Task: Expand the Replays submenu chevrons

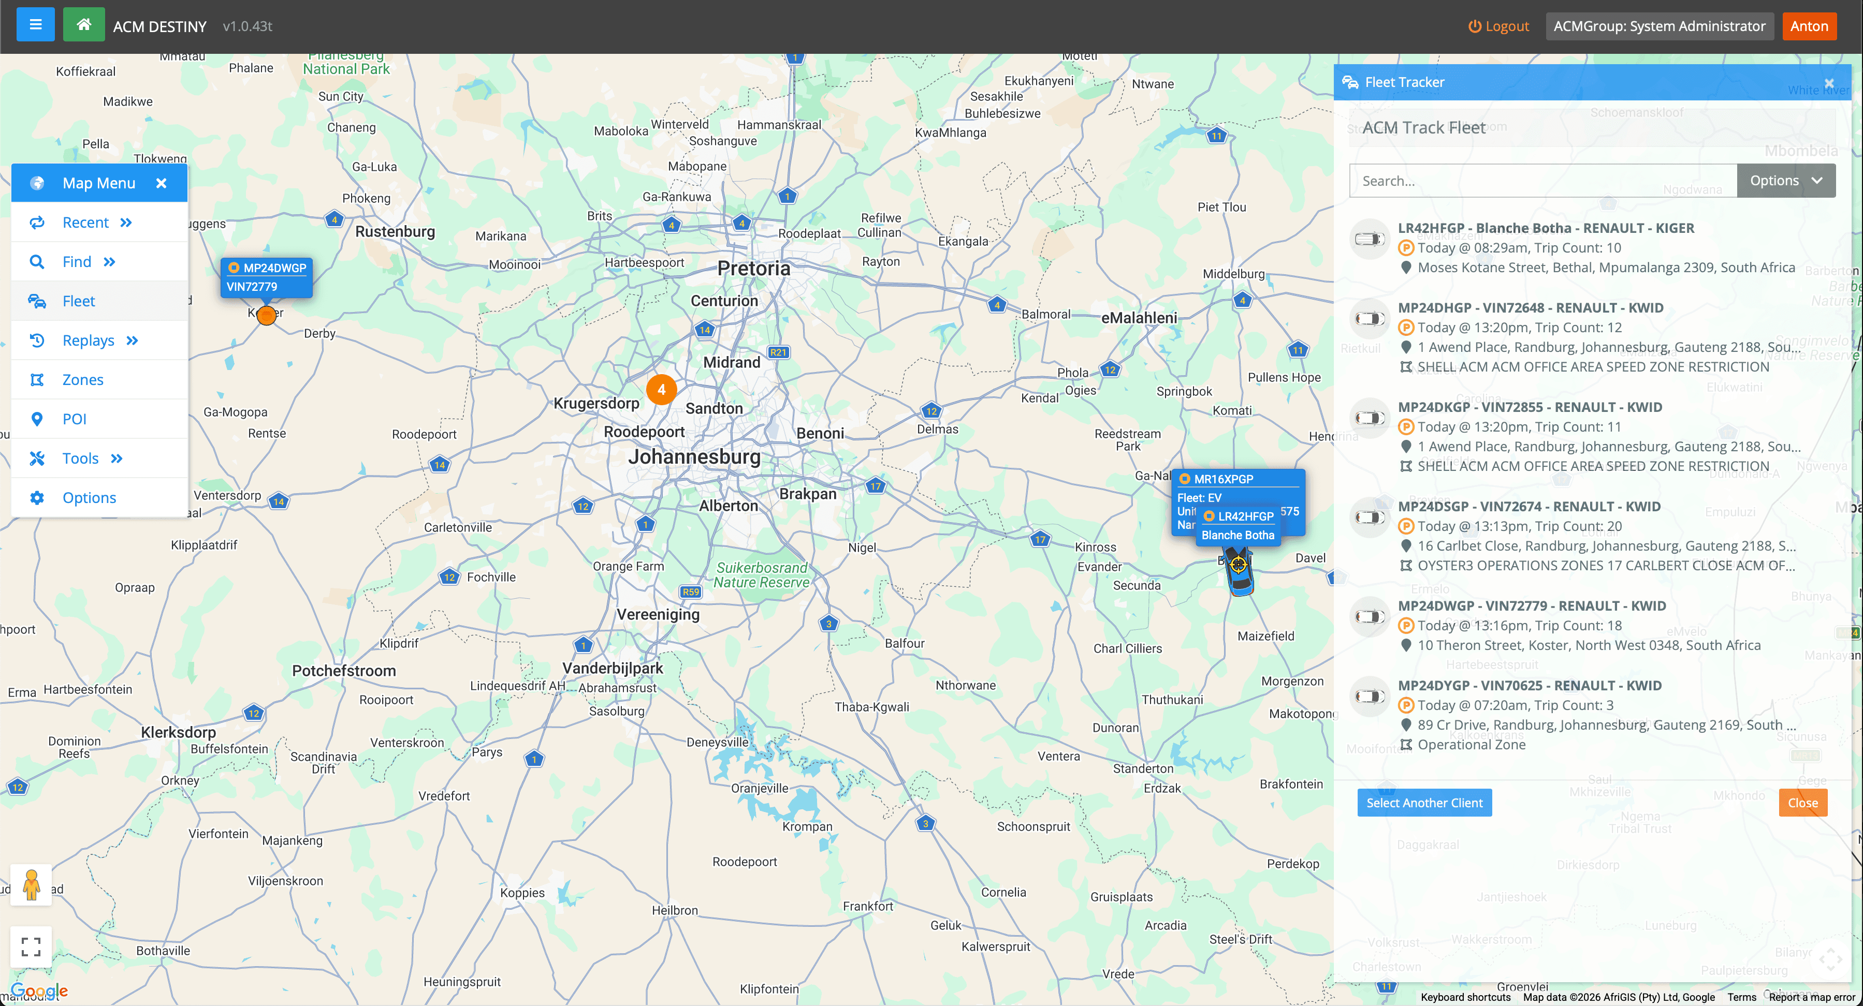Action: [132, 341]
